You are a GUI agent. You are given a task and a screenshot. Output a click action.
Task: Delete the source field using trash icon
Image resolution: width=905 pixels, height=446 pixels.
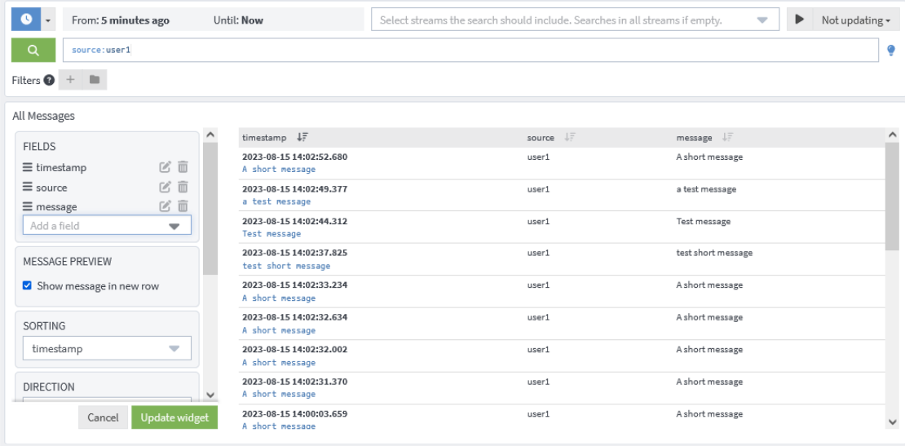pos(183,188)
